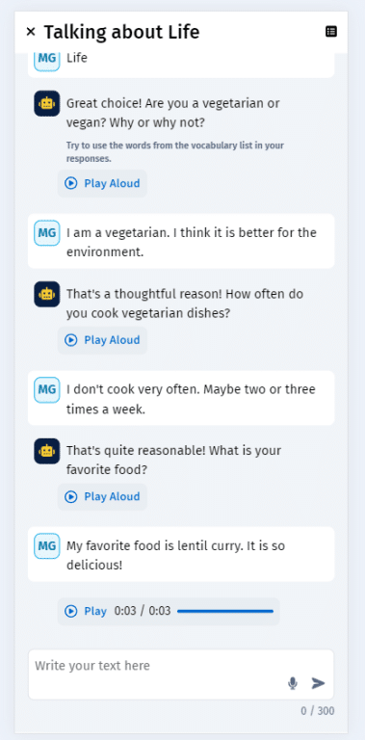
Task: Play the recorded 0:03 audio clip
Action: (x=86, y=611)
